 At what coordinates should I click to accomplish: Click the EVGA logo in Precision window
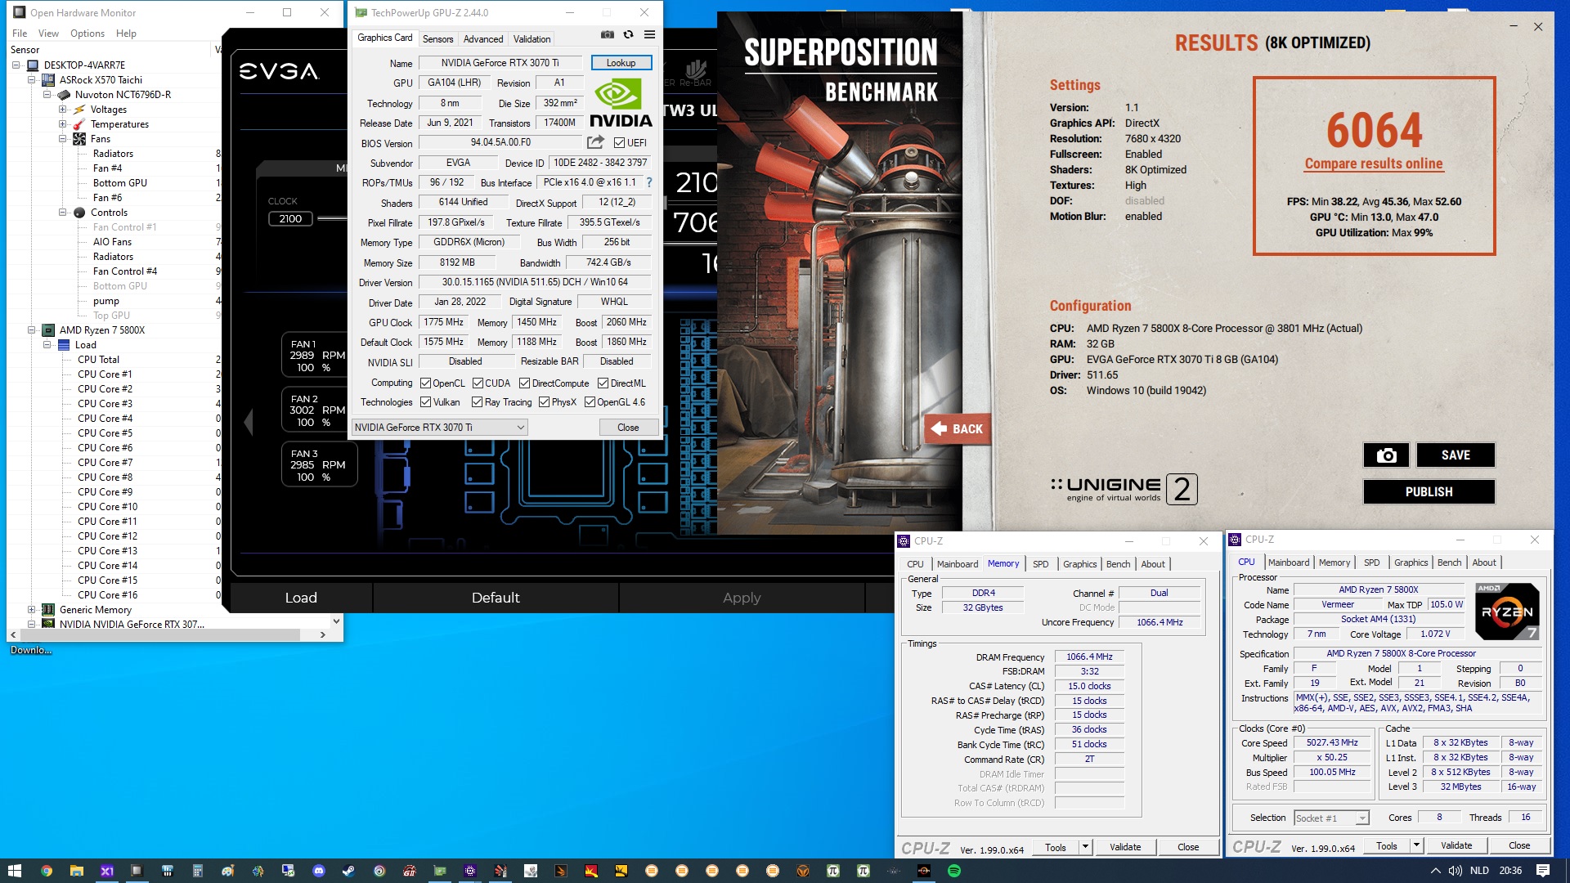[x=279, y=72]
